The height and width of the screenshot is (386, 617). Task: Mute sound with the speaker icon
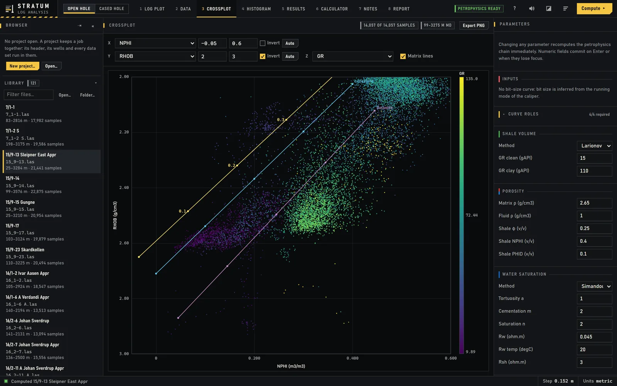click(x=531, y=8)
